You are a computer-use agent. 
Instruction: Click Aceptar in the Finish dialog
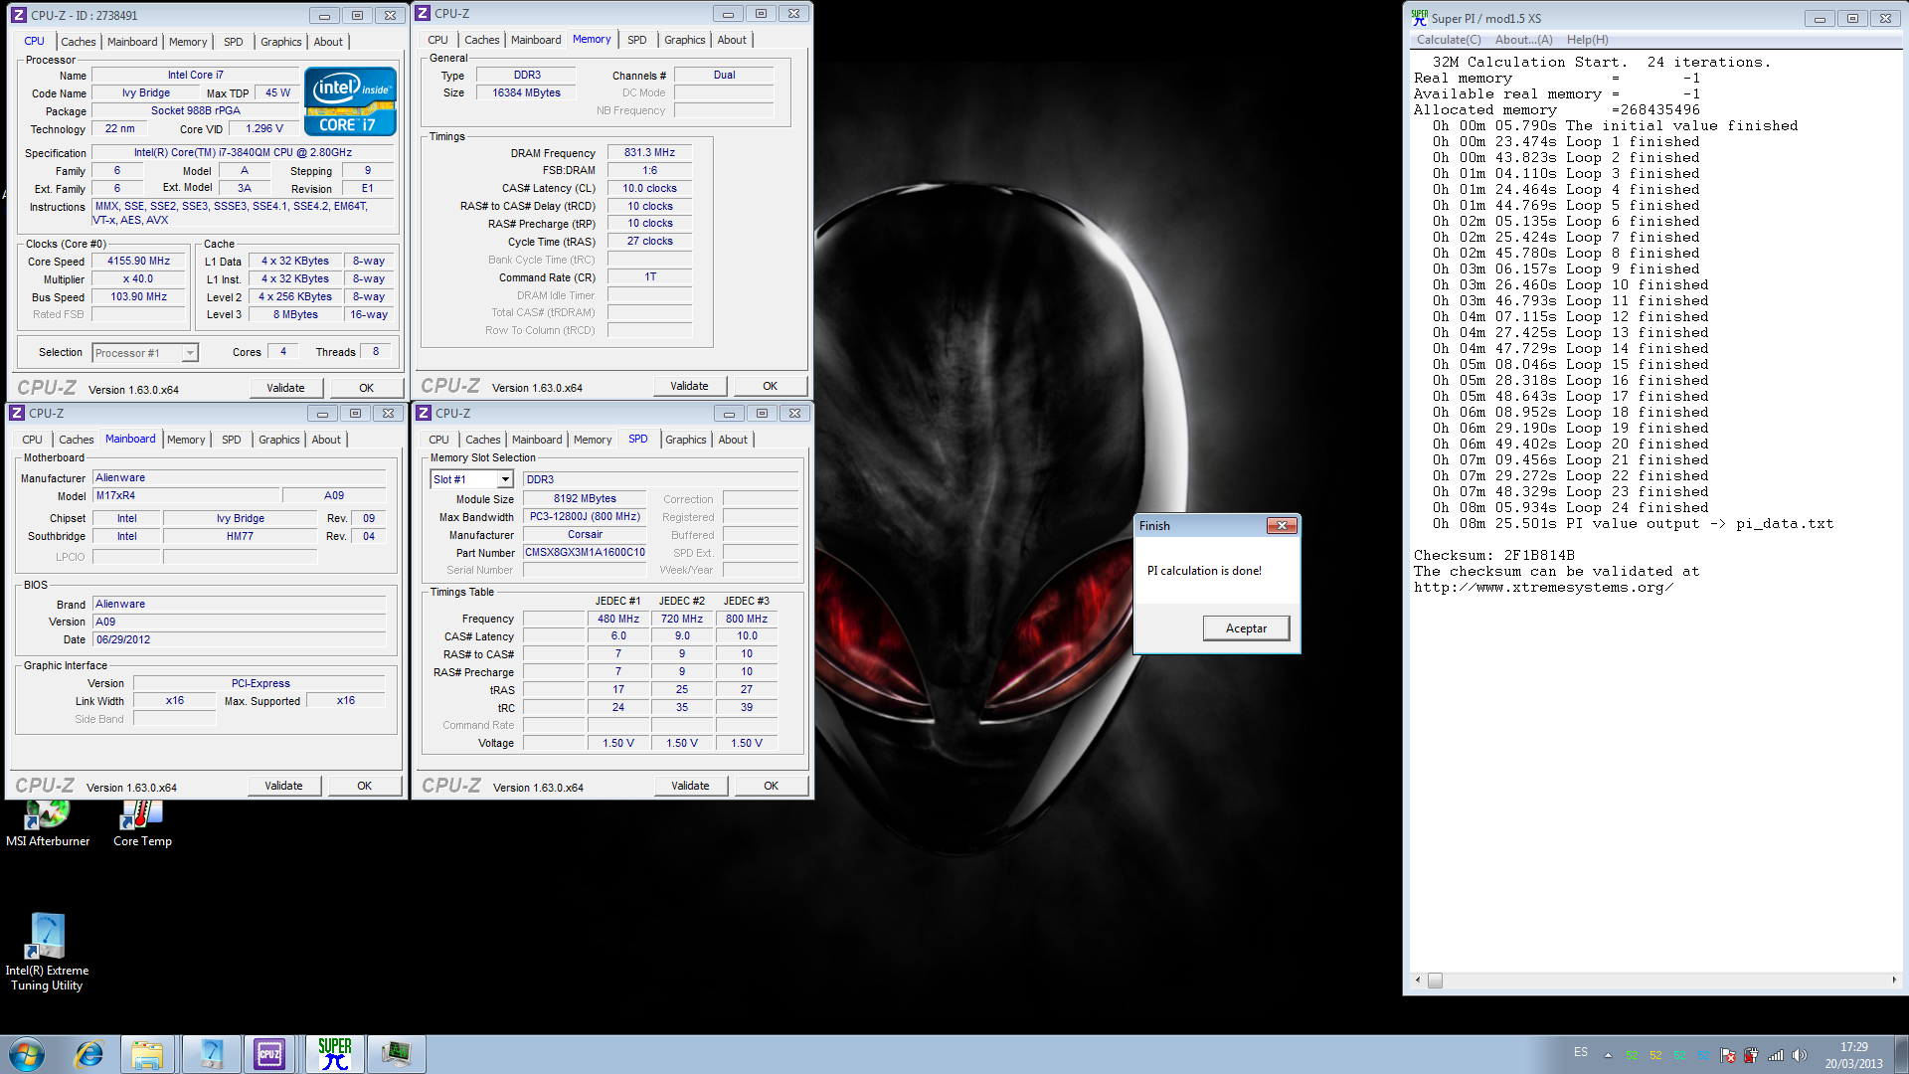point(1246,628)
